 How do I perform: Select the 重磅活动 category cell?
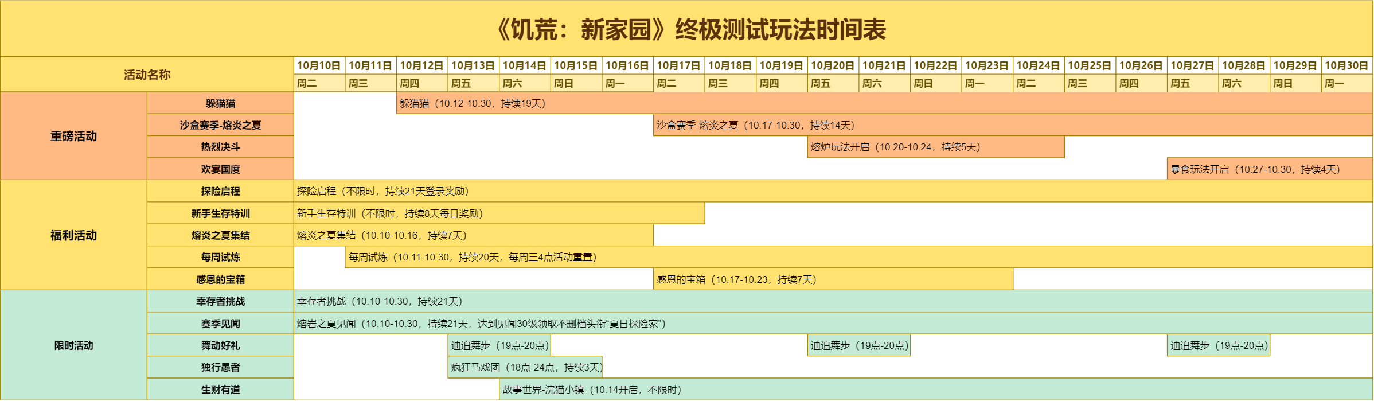click(73, 136)
